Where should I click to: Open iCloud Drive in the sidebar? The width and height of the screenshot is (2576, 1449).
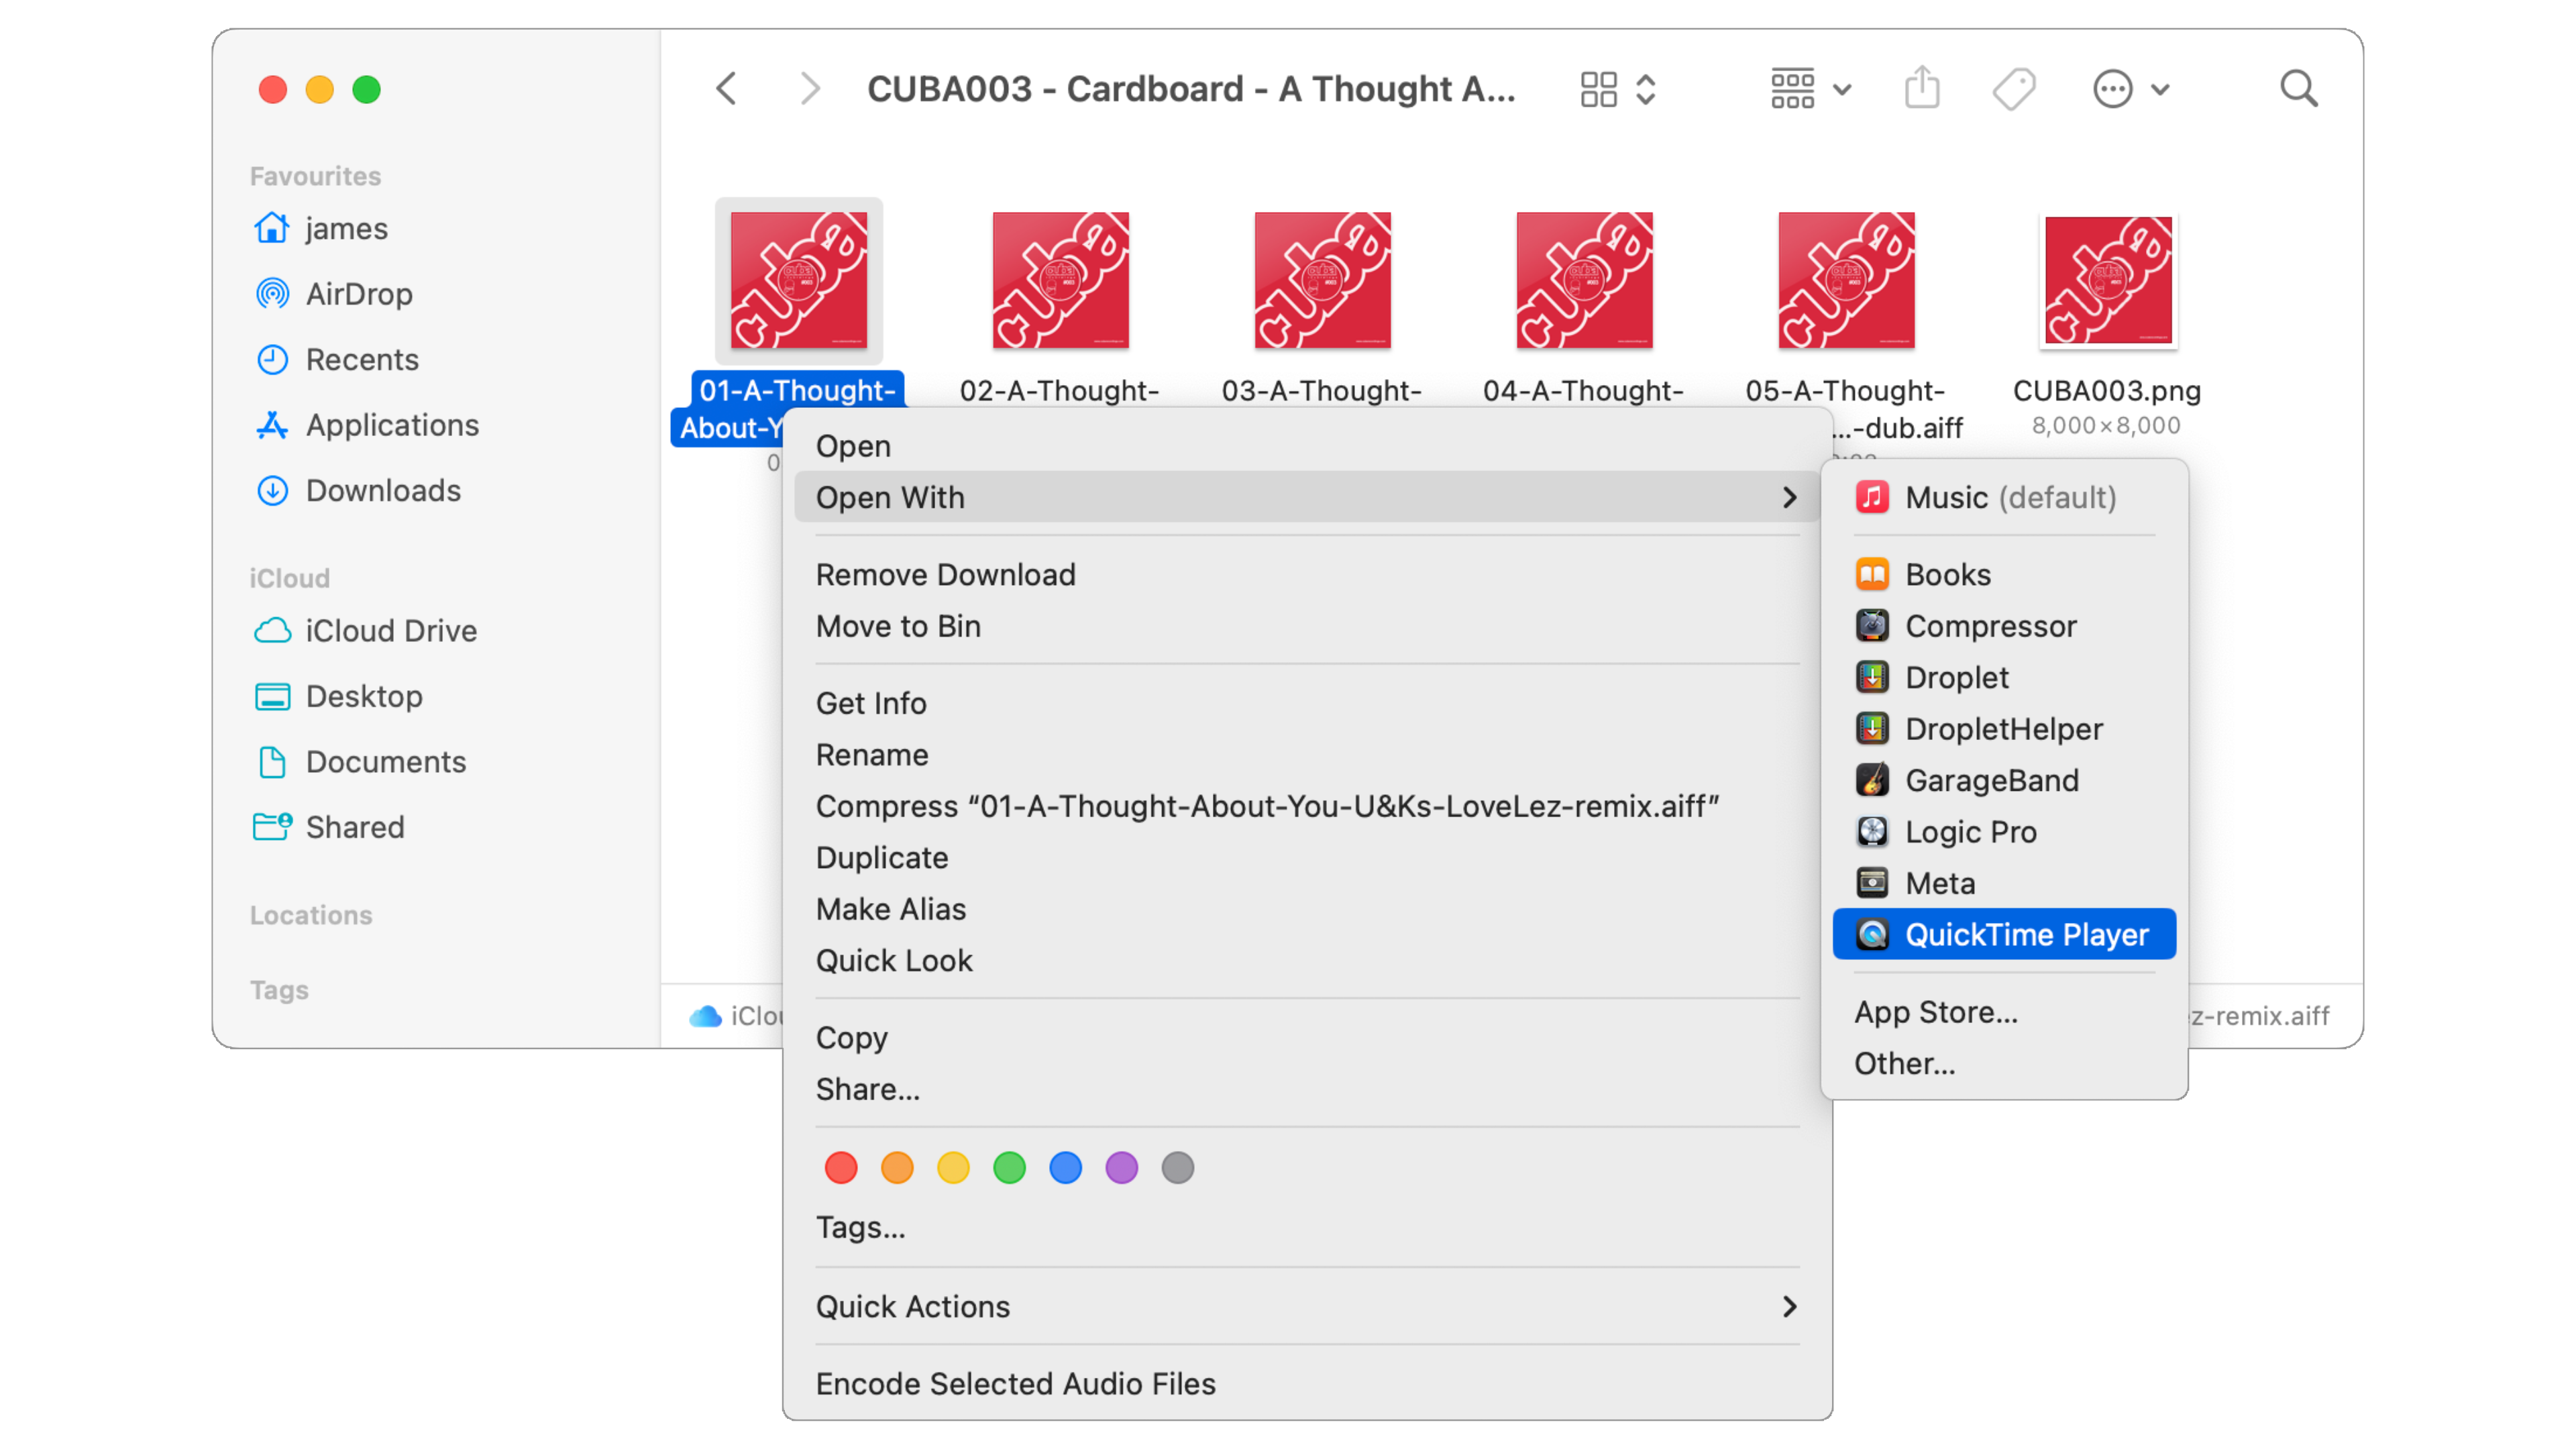[366, 631]
